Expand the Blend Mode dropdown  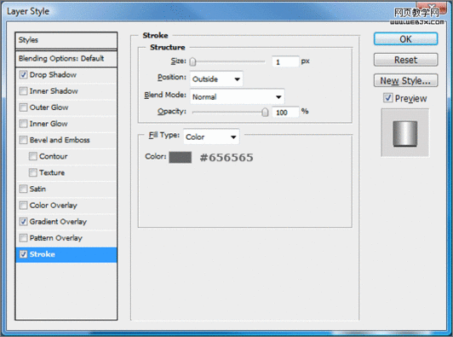238,96
